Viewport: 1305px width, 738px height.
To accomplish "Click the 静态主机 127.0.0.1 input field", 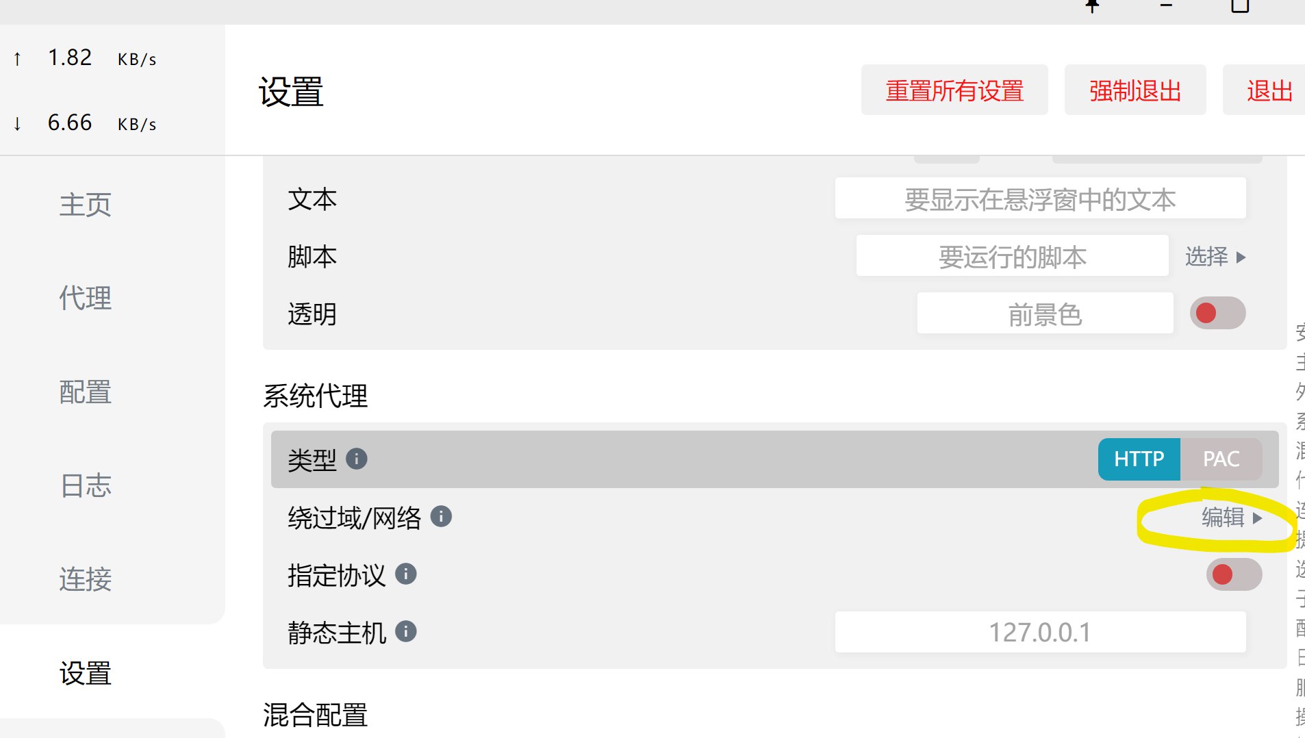I will (1040, 632).
